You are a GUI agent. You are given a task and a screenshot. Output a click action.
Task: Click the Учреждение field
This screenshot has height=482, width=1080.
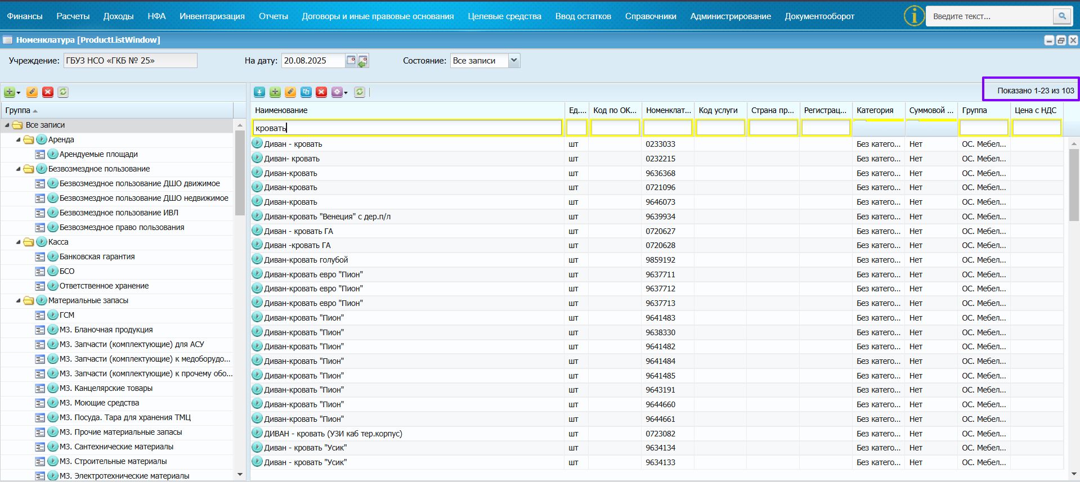pyautogui.click(x=130, y=61)
